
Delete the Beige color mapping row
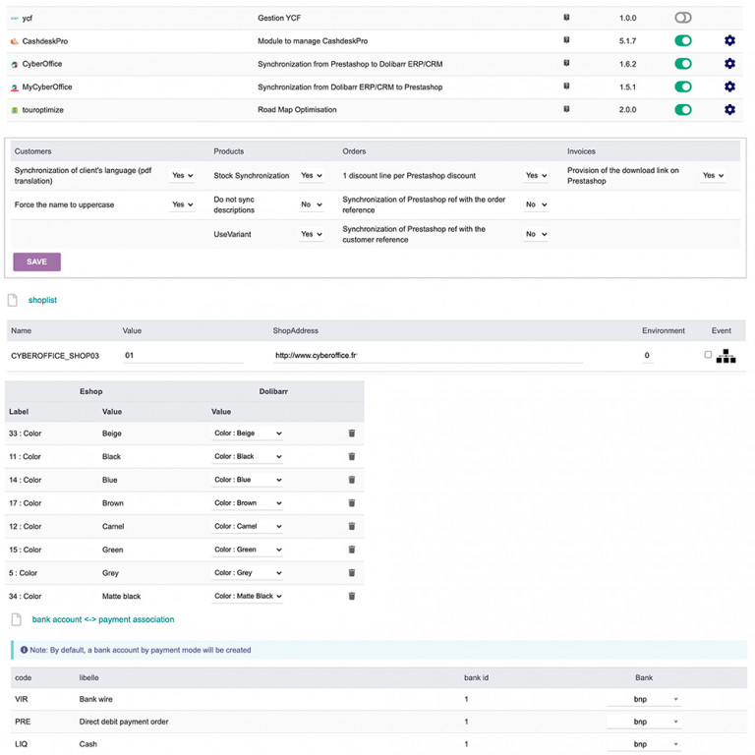352,434
